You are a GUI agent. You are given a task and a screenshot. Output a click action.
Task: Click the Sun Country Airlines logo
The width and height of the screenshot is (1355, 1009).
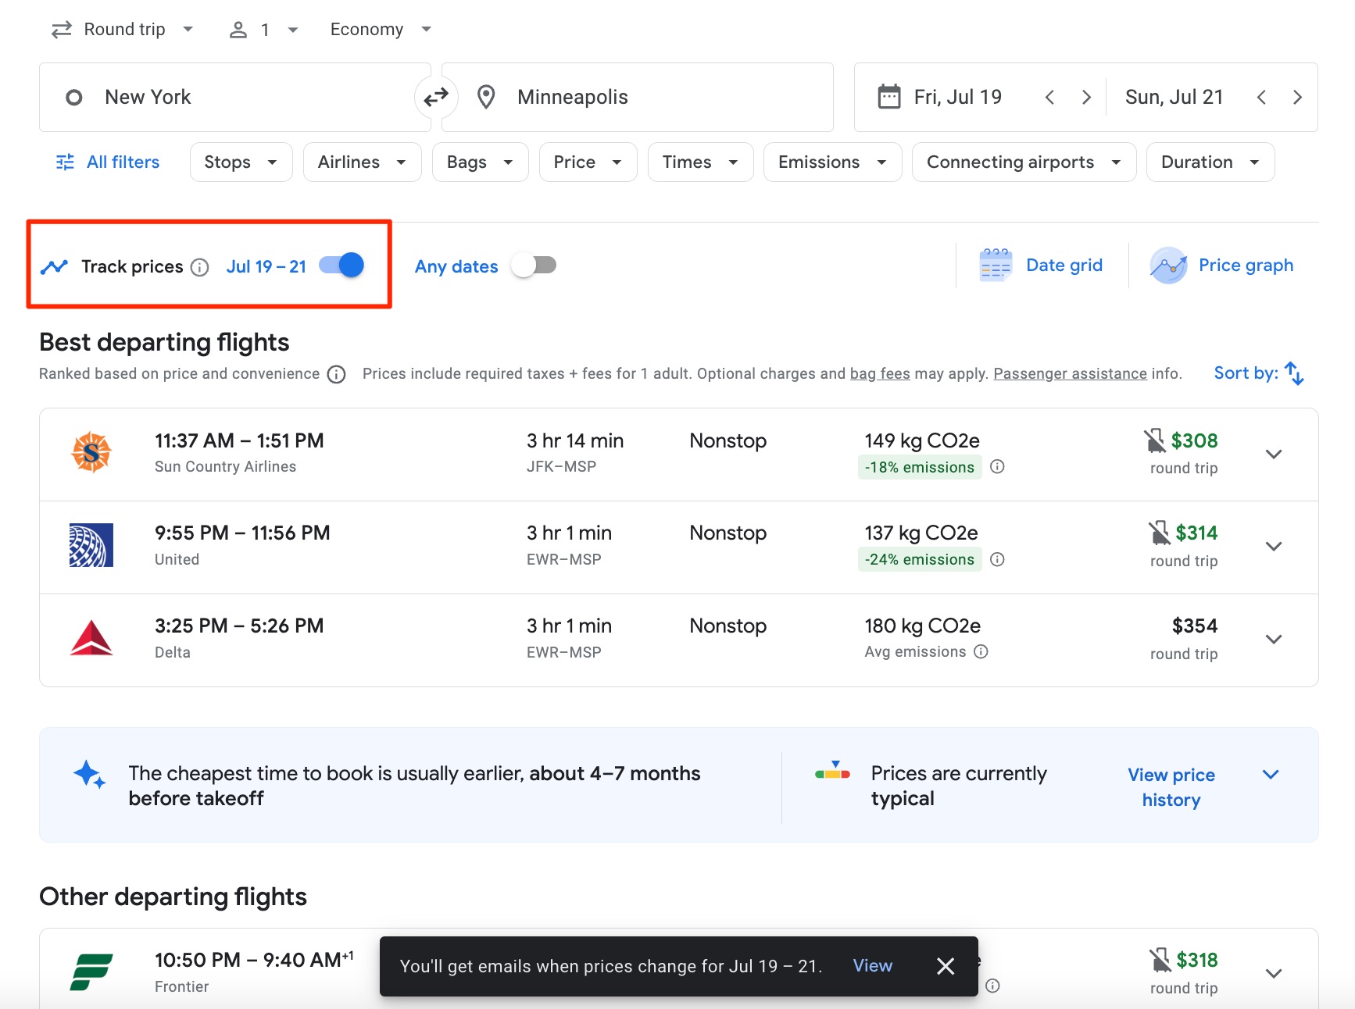(x=91, y=453)
